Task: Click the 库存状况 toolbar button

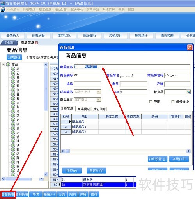Action: point(64,36)
